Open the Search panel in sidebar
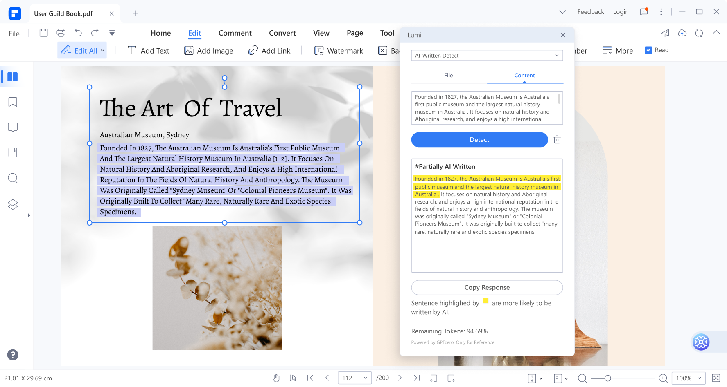The width and height of the screenshot is (727, 387). (12, 178)
